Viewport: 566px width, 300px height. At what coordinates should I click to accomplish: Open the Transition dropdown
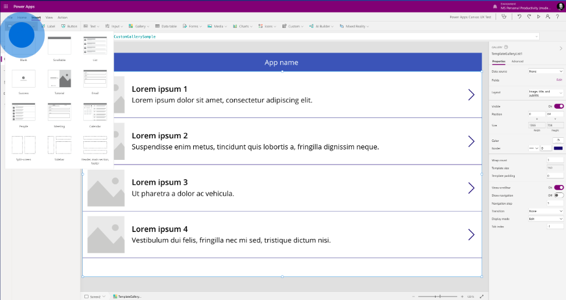tap(546, 211)
